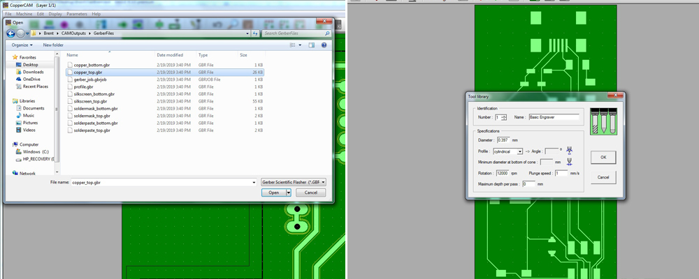The width and height of the screenshot is (699, 279).
Task: Expand the address bar history dropdown
Action: click(x=248, y=33)
